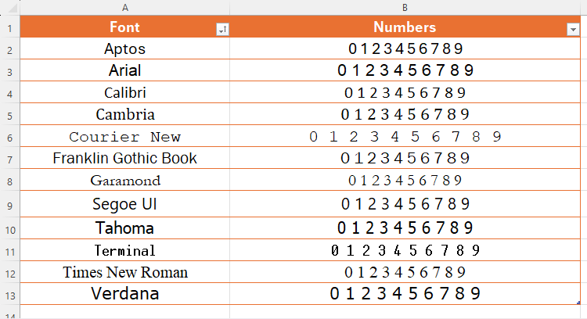Select column A header
Viewport: 587px width, 319px height.
pos(125,7)
